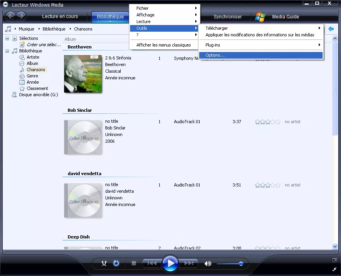Expand the Chansons breadcrumb arrow

70,29
